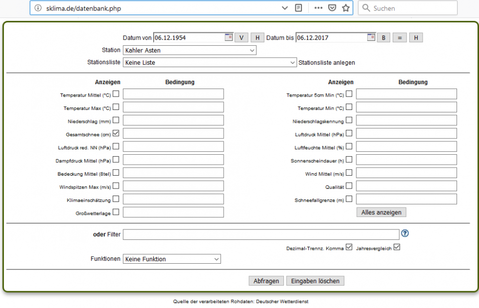Click into the oder Filter text field
Screen dimensions: 479x308
[x=260, y=234]
